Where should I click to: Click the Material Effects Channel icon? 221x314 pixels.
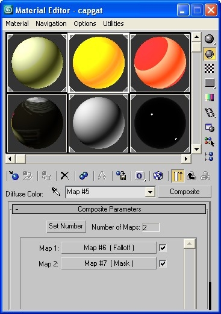(x=140, y=176)
